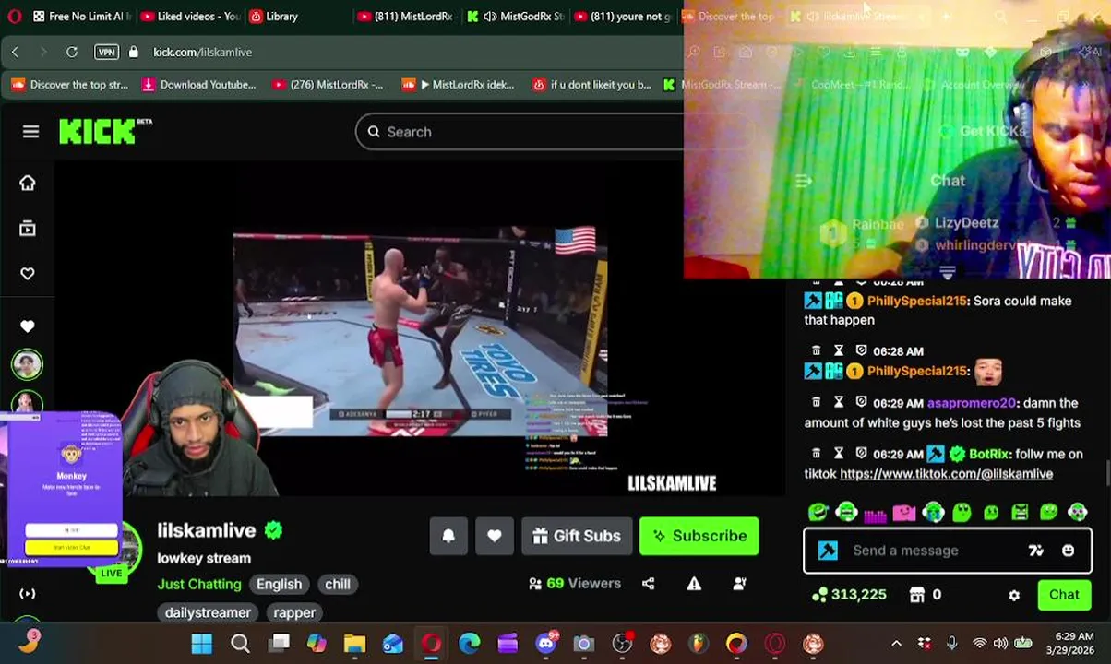
Task: Open the emoji picker smiley icon
Action: point(1068,551)
